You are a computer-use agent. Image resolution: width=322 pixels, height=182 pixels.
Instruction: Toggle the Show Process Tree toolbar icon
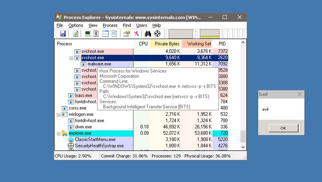96,34
